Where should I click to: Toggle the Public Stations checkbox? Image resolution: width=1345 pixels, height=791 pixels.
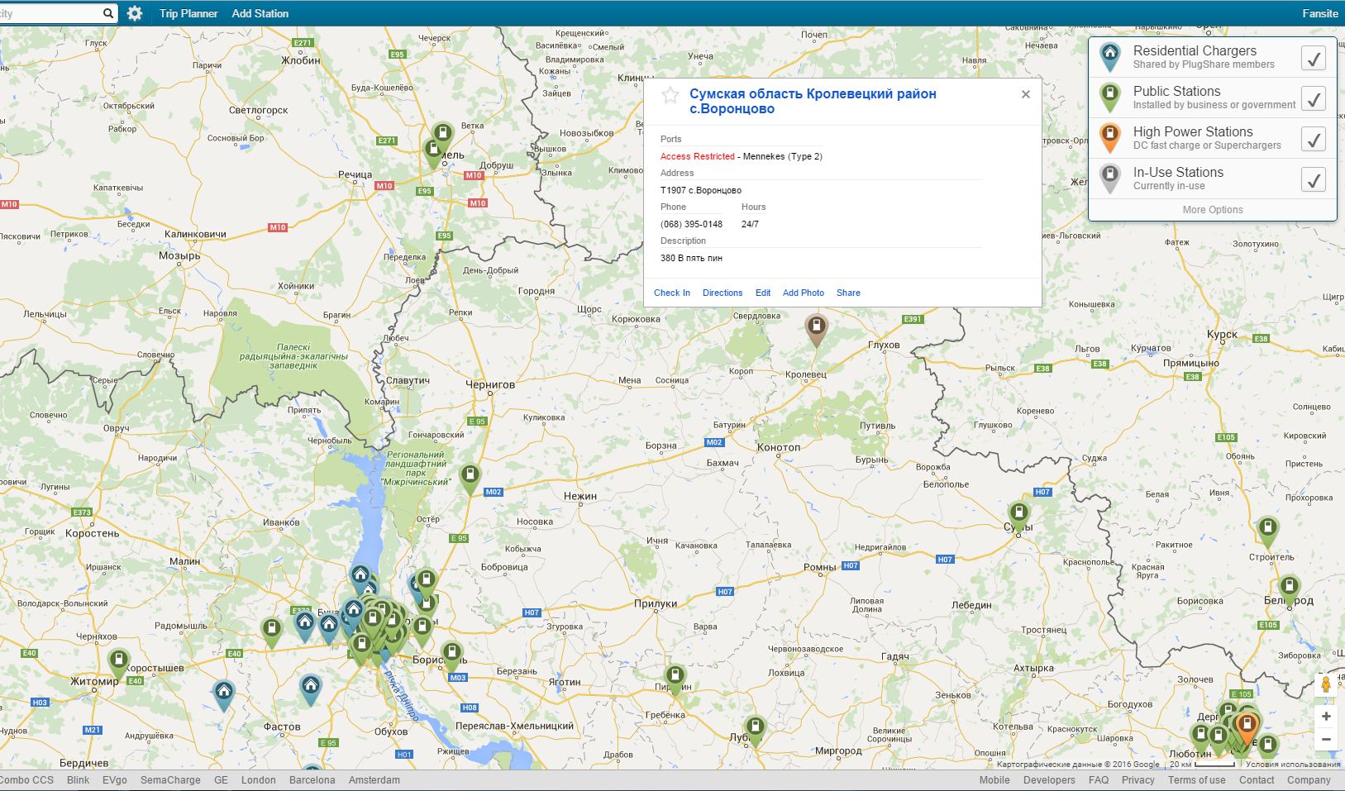tap(1313, 98)
